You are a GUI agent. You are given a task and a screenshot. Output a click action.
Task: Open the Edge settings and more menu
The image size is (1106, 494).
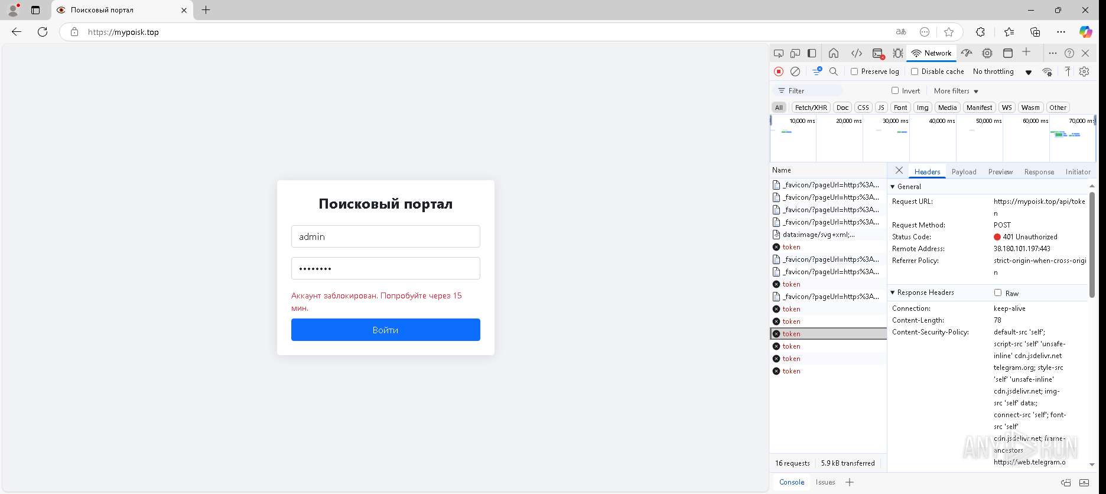pyautogui.click(x=1061, y=32)
